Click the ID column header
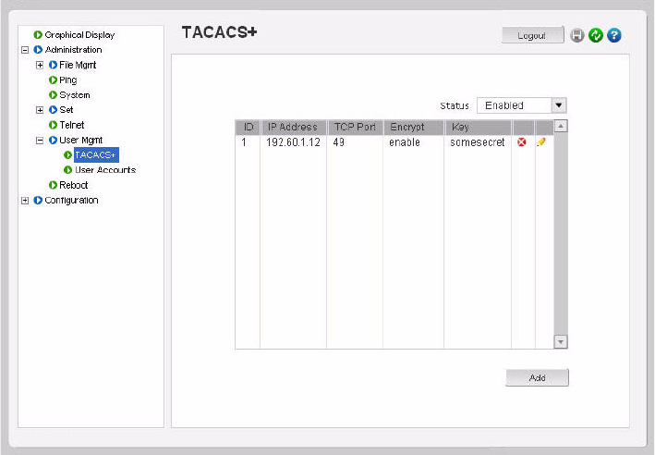This screenshot has width=655, height=455. pos(249,127)
